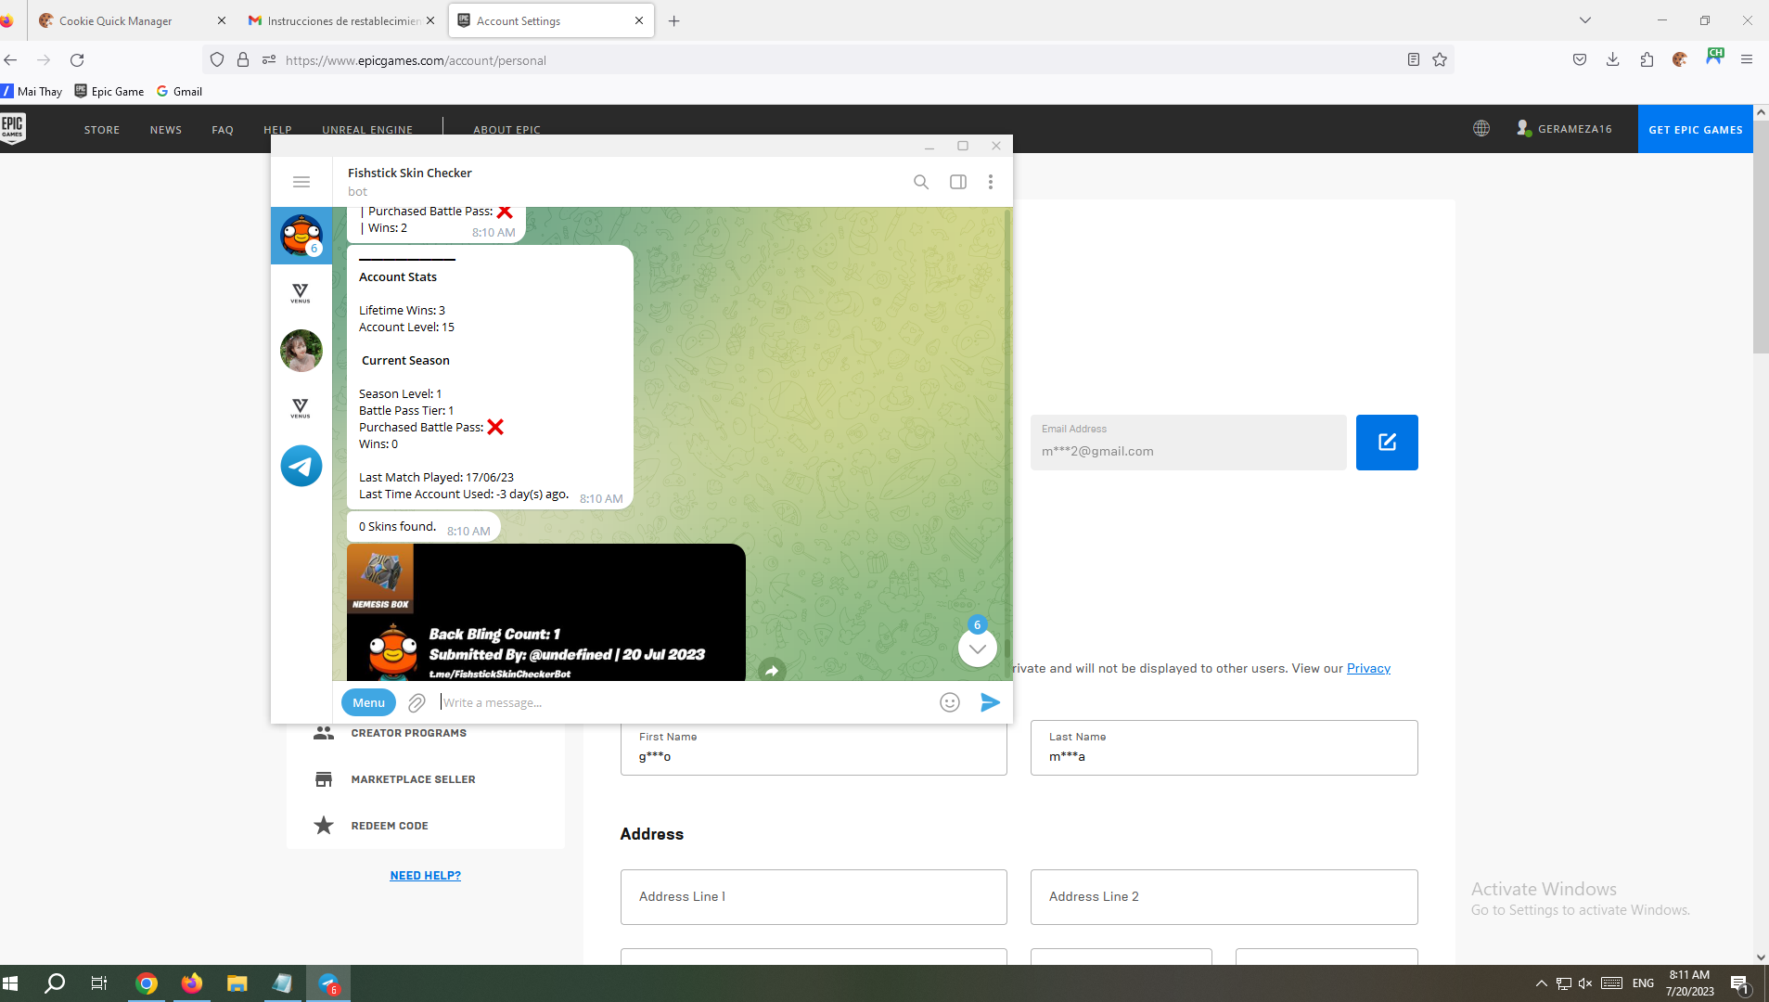
Task: List all tabs dropdown arrow
Action: pos(1585,20)
